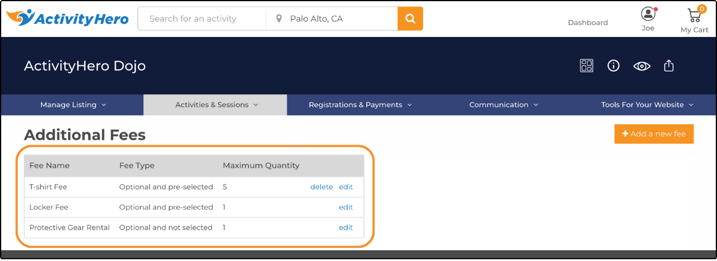Select the Locker Fee name cell
The height and width of the screenshot is (261, 717).
[49, 207]
